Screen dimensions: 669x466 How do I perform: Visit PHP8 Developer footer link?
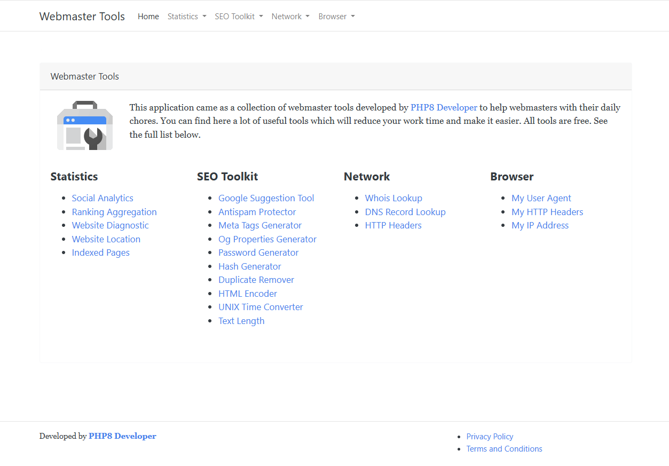tap(122, 436)
